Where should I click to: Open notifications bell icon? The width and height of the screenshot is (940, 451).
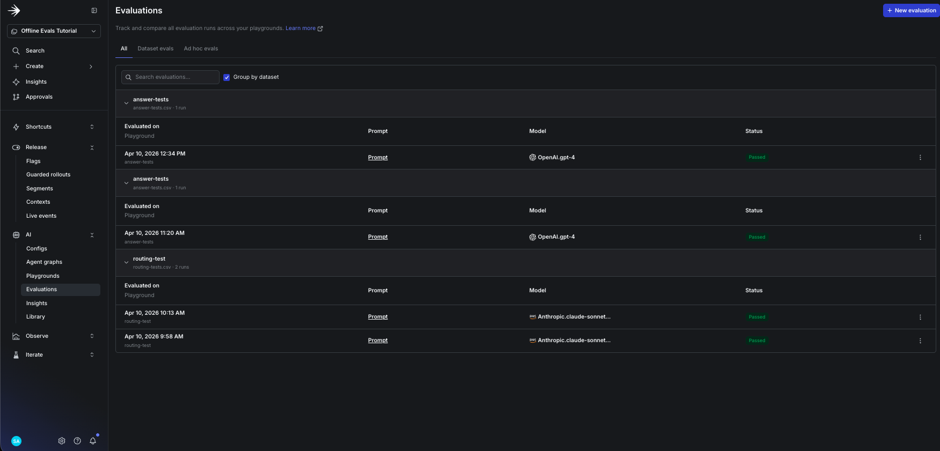click(93, 441)
